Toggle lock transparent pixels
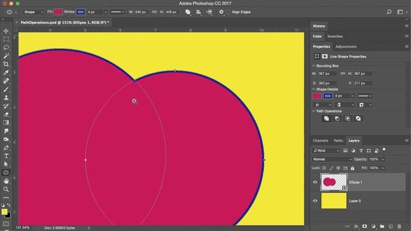 pyautogui.click(x=324, y=168)
